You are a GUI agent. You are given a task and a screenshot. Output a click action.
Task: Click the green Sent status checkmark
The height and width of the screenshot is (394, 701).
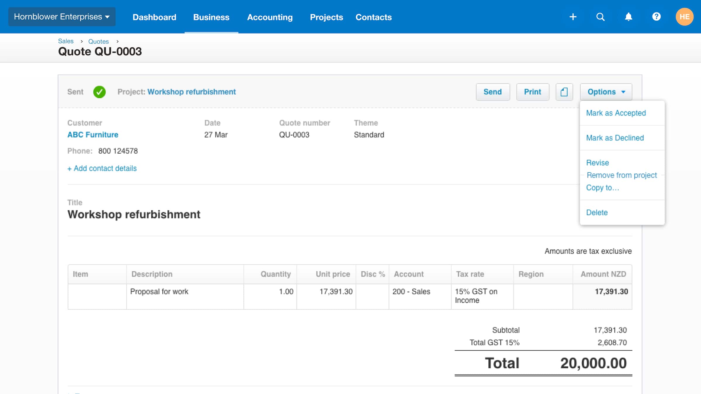click(x=100, y=92)
